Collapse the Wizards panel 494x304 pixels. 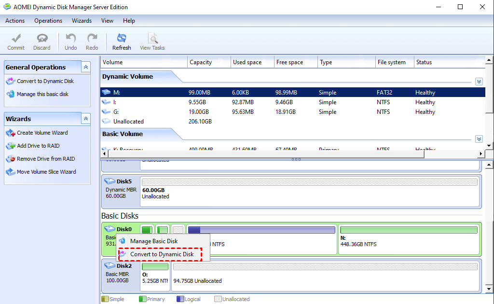pyautogui.click(x=86, y=119)
